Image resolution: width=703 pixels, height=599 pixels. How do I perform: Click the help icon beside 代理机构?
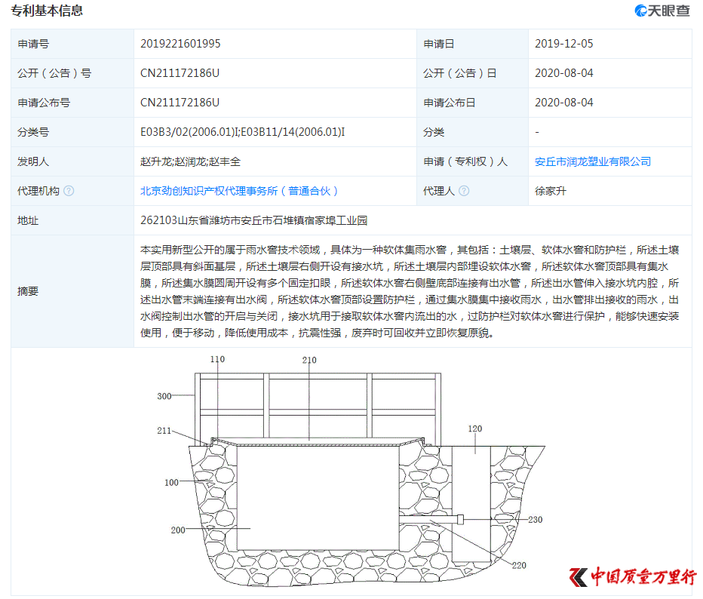pyautogui.click(x=69, y=191)
